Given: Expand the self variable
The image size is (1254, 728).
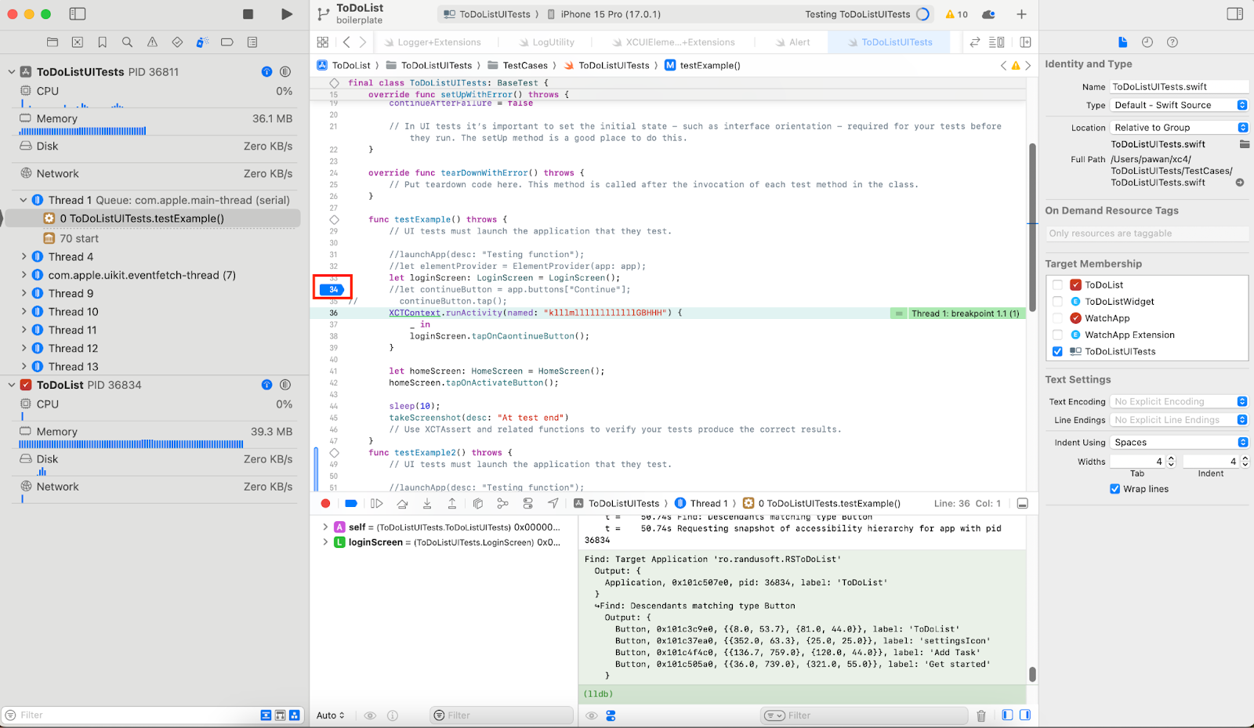Looking at the screenshot, I should tap(325, 527).
